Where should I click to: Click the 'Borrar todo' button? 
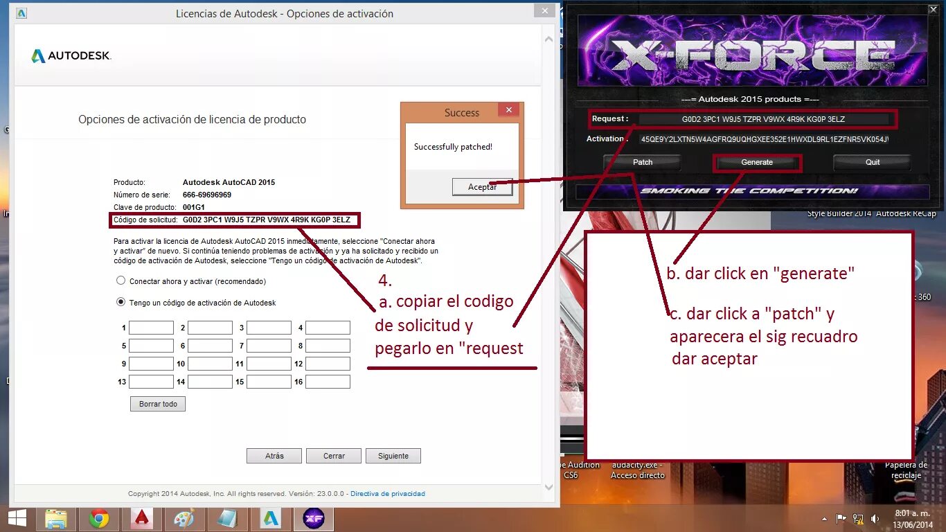pos(158,404)
